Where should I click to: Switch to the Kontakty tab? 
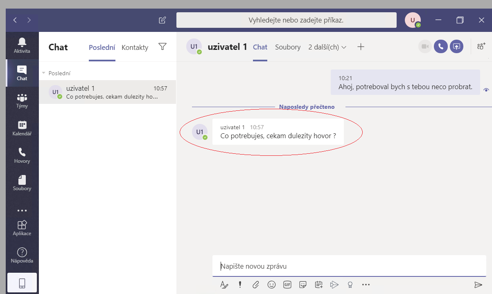click(x=135, y=47)
